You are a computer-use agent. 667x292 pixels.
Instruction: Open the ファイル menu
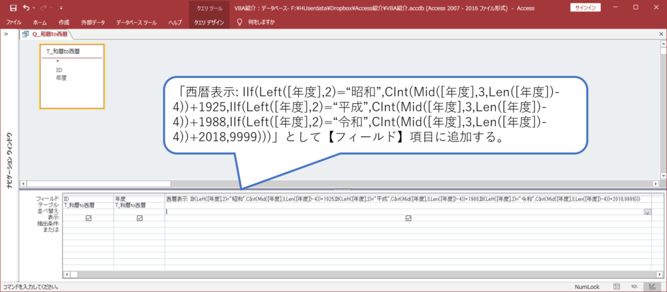(14, 22)
